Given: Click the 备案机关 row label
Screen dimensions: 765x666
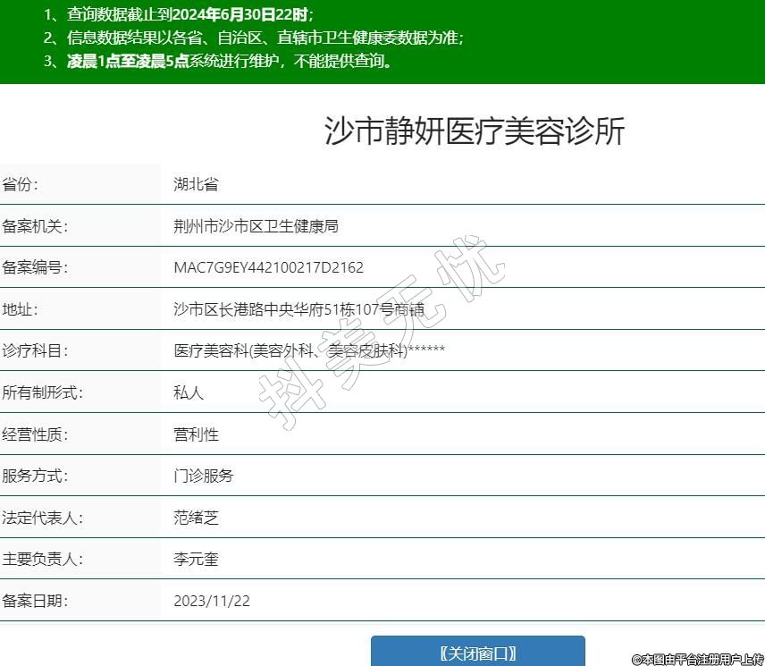Looking at the screenshot, I should 35,226.
